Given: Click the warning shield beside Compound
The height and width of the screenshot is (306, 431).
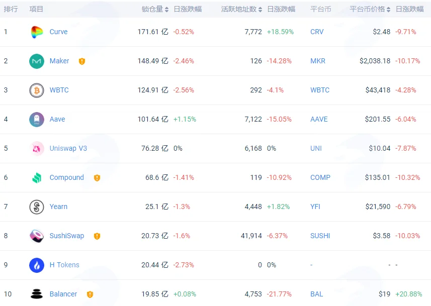Looking at the screenshot, I should [97, 178].
